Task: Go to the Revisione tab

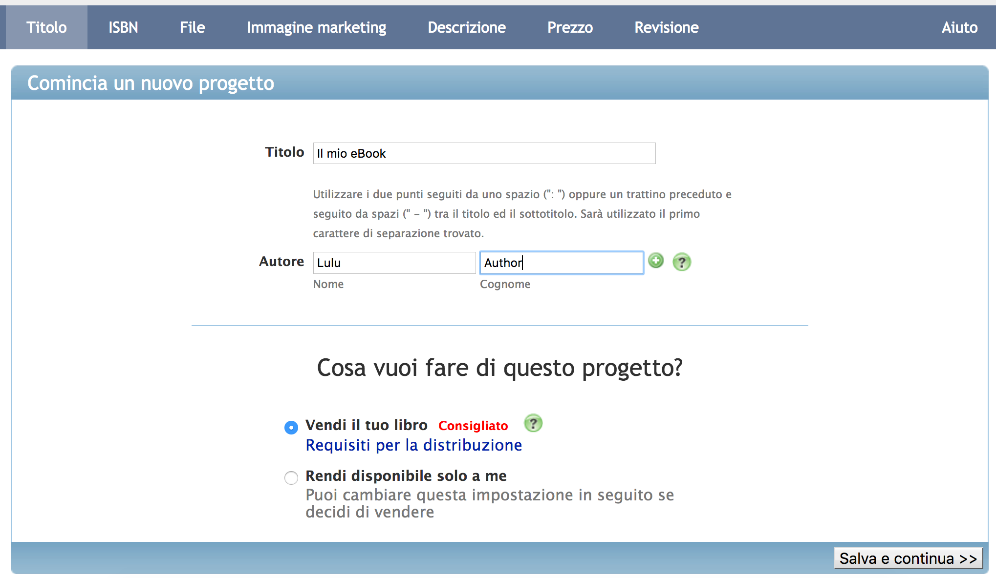Action: coord(667,27)
